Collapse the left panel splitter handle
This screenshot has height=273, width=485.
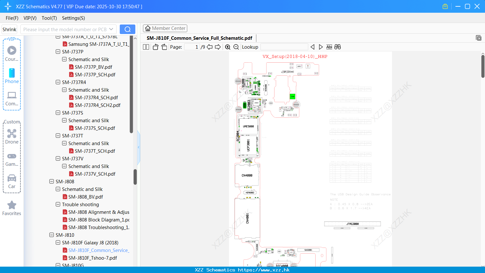point(139,147)
